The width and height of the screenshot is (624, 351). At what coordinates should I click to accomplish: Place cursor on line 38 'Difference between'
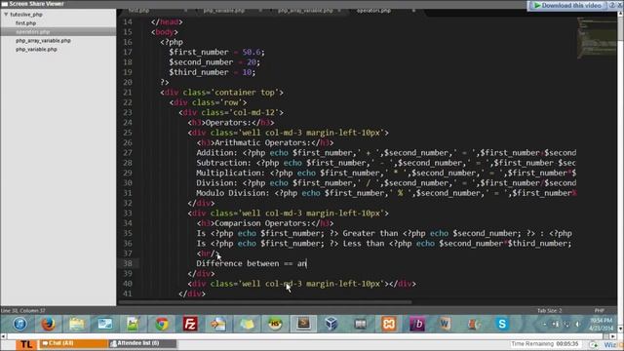(x=238, y=263)
